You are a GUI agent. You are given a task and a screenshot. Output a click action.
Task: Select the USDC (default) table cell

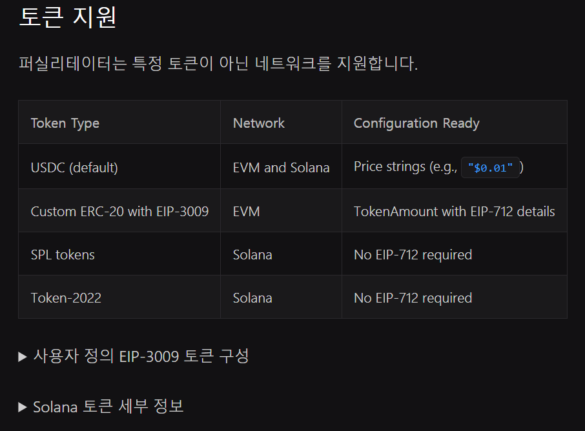coord(74,168)
